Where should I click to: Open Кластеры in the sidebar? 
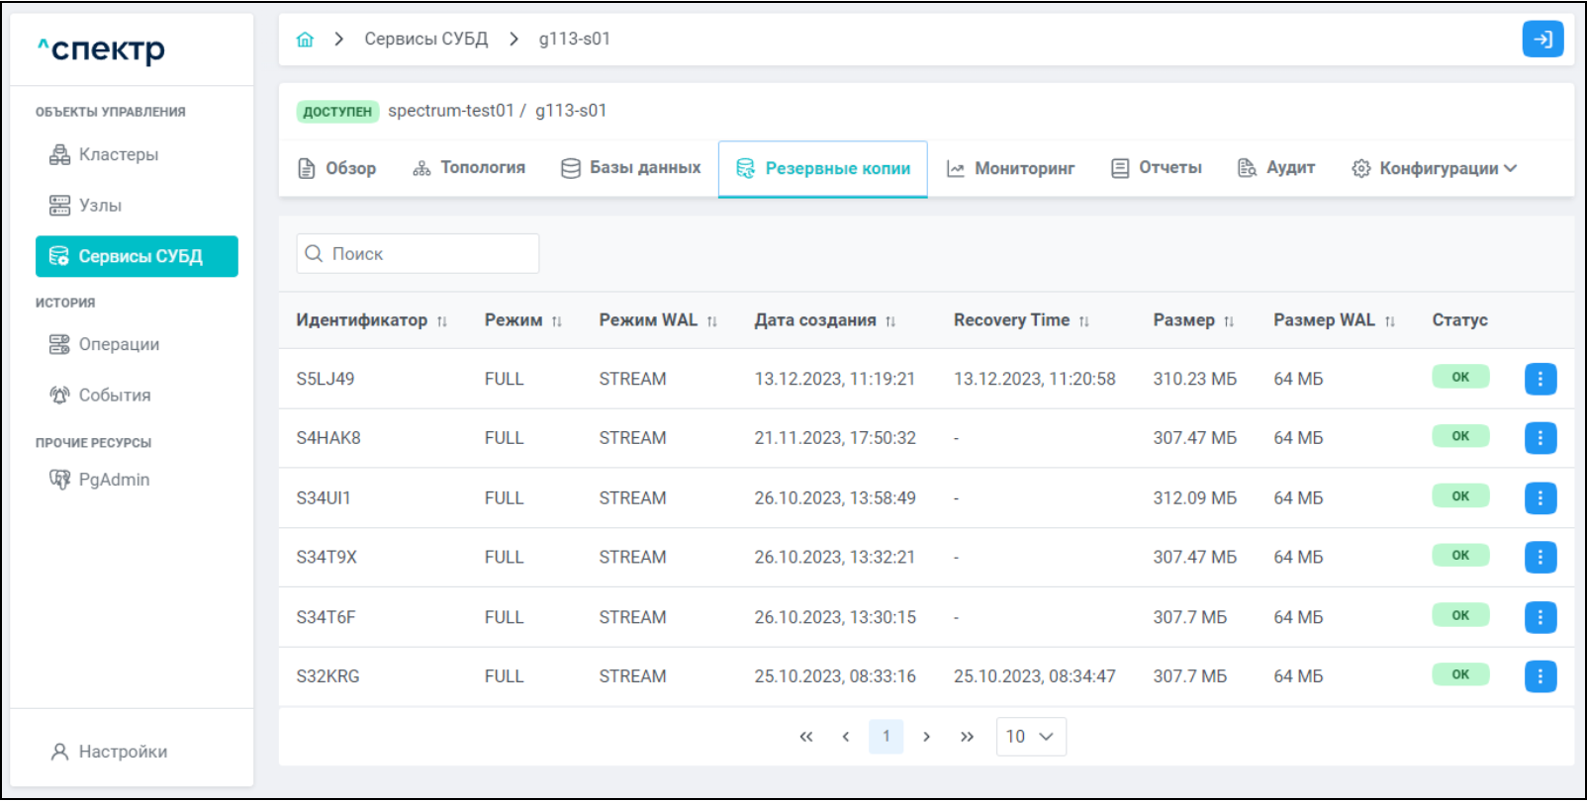pyautogui.click(x=118, y=154)
